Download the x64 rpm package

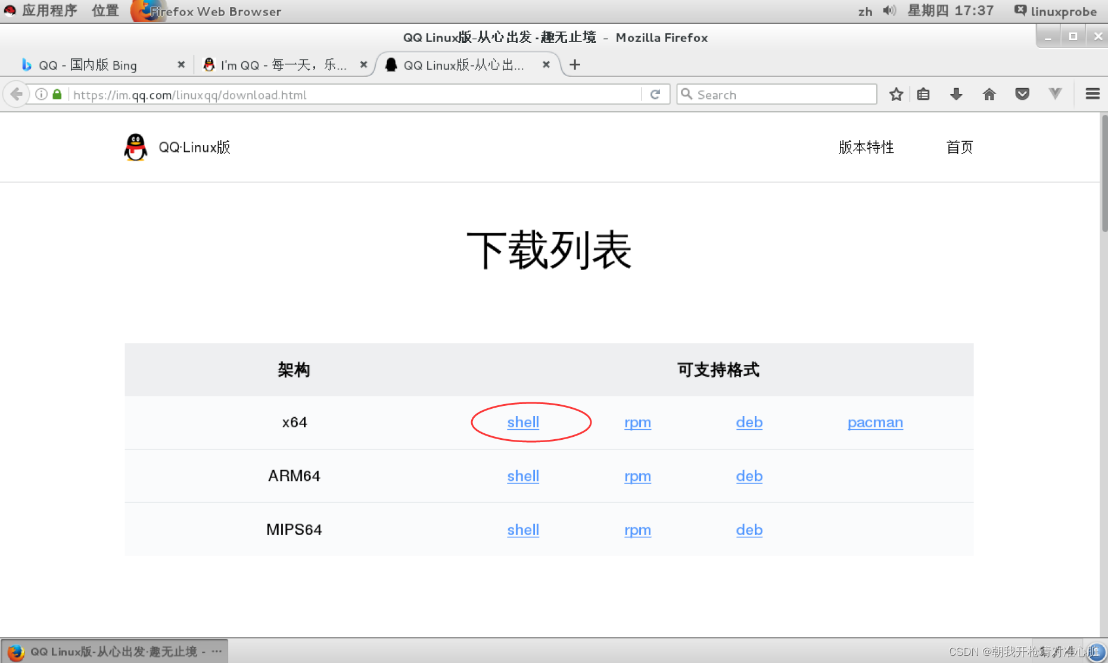coord(637,423)
